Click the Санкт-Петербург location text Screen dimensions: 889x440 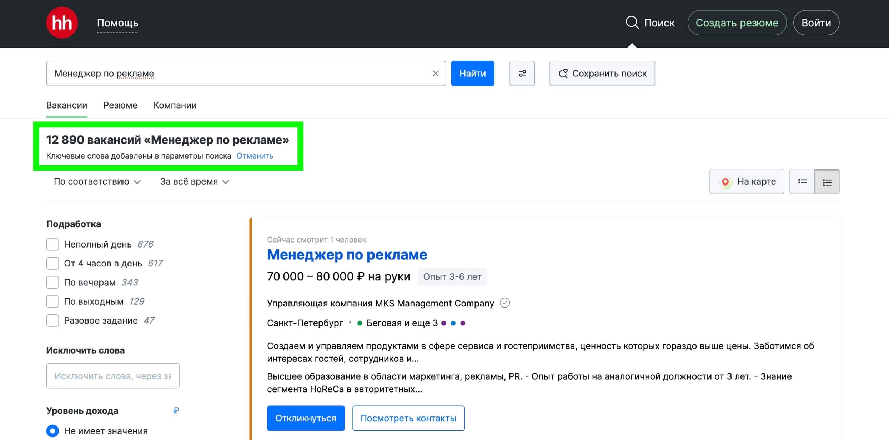305,323
